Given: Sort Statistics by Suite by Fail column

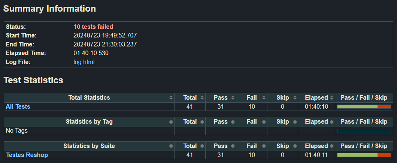Looking at the screenshot, I should click(252, 146).
